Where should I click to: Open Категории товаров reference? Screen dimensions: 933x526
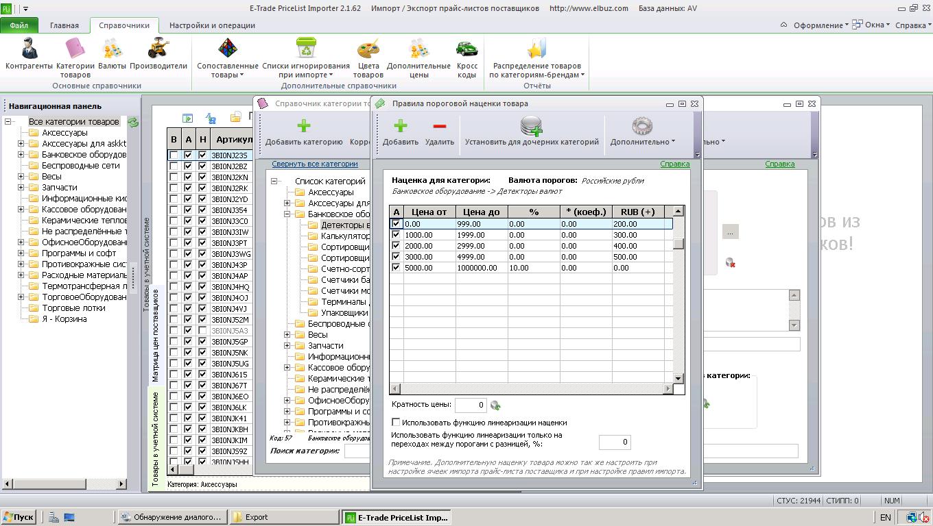[75, 58]
